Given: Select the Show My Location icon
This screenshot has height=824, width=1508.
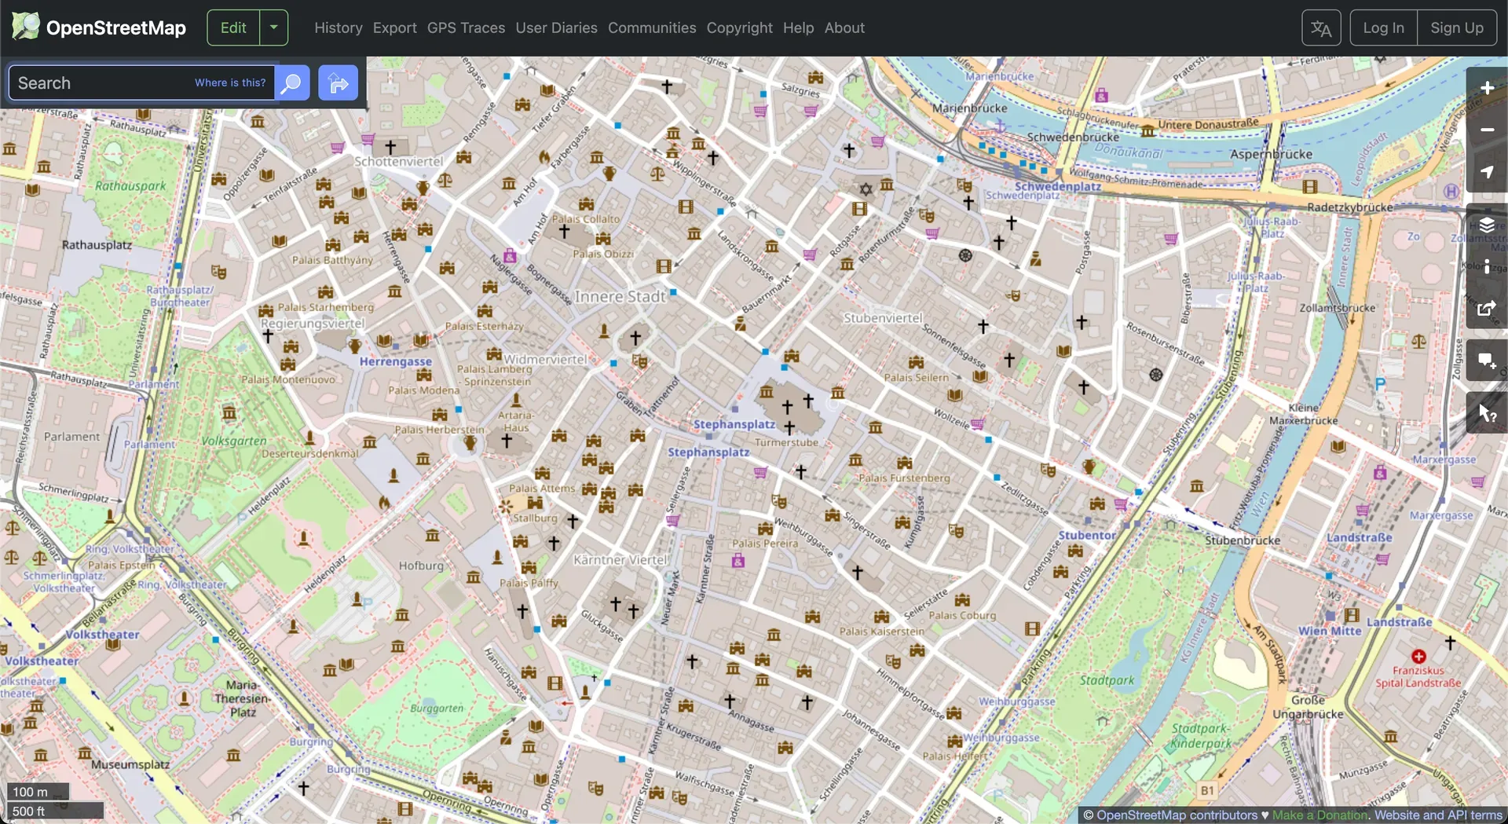Looking at the screenshot, I should [x=1487, y=172].
